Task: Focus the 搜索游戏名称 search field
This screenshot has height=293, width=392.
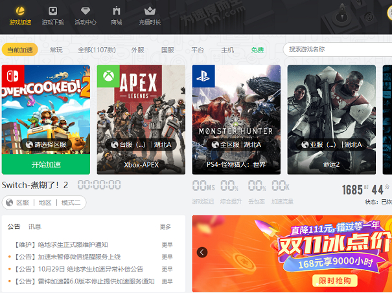Action: coord(338,49)
